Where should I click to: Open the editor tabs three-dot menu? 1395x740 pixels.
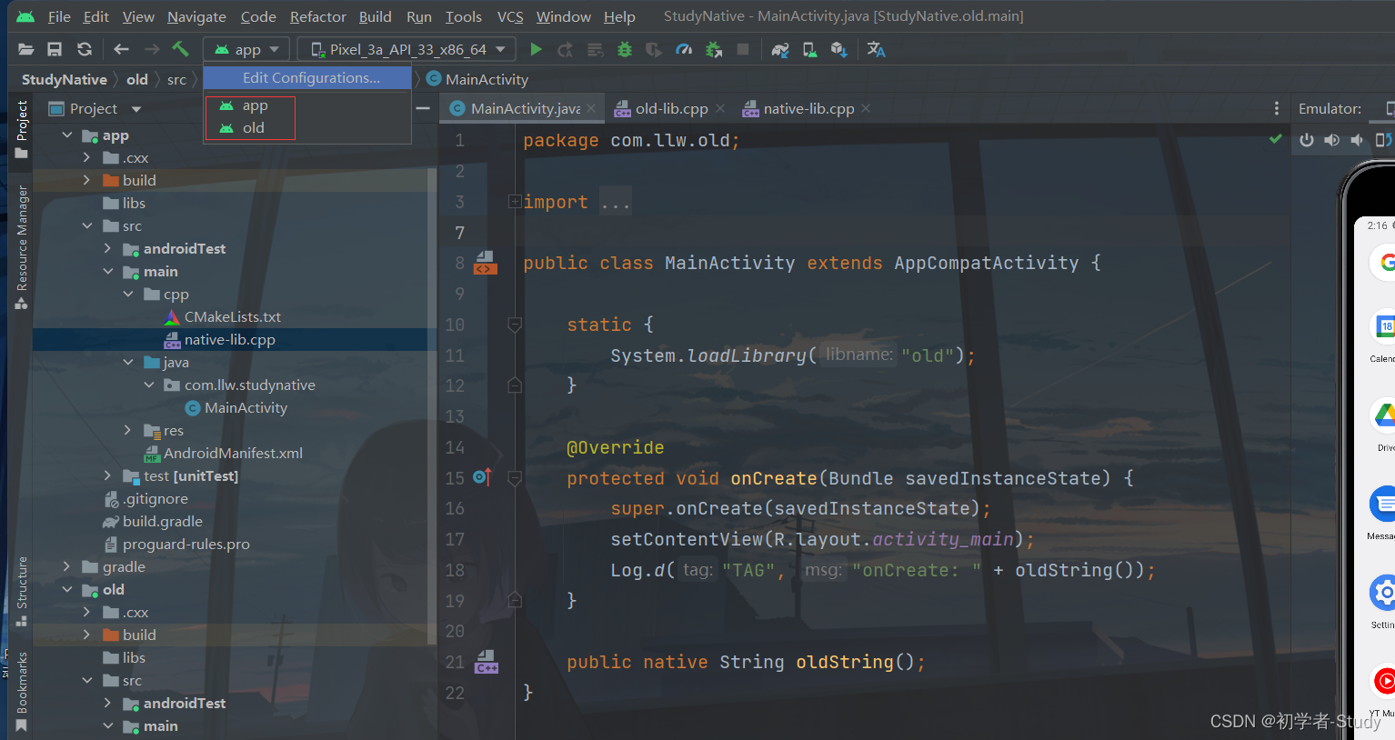point(1277,108)
